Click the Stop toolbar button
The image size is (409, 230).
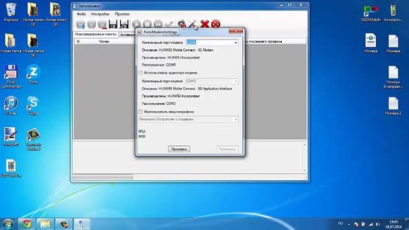[148, 24]
